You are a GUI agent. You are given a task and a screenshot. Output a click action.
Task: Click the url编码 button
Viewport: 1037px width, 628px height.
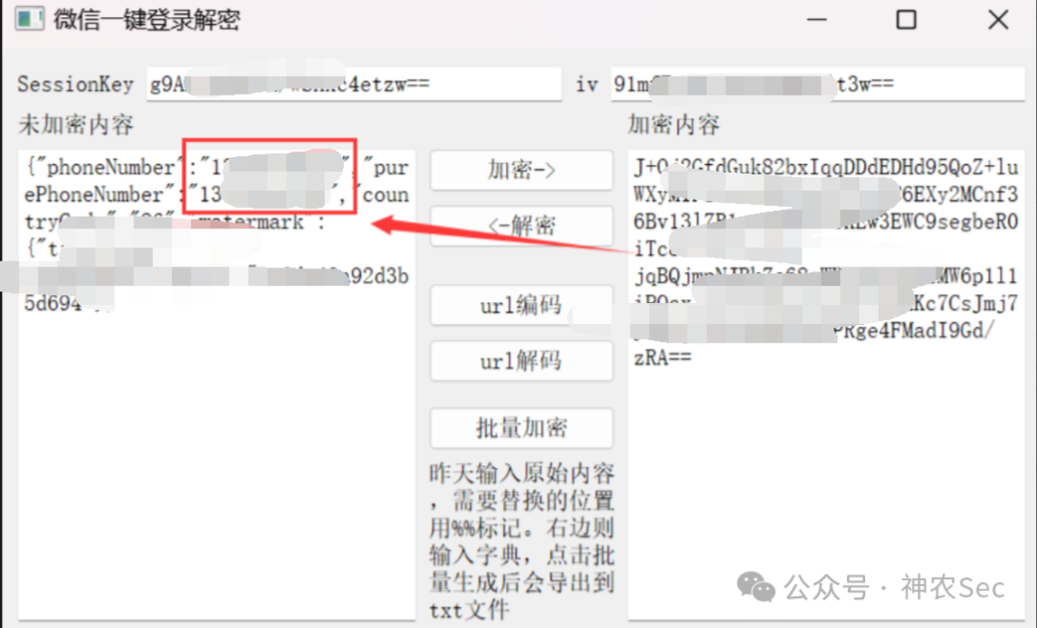tap(521, 305)
